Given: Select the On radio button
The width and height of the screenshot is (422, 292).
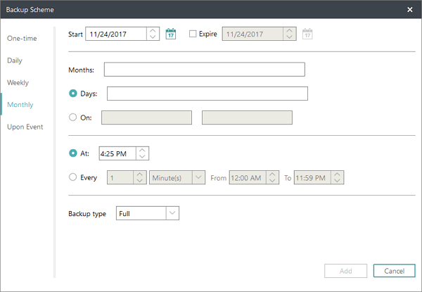Looking at the screenshot, I should click(73, 118).
